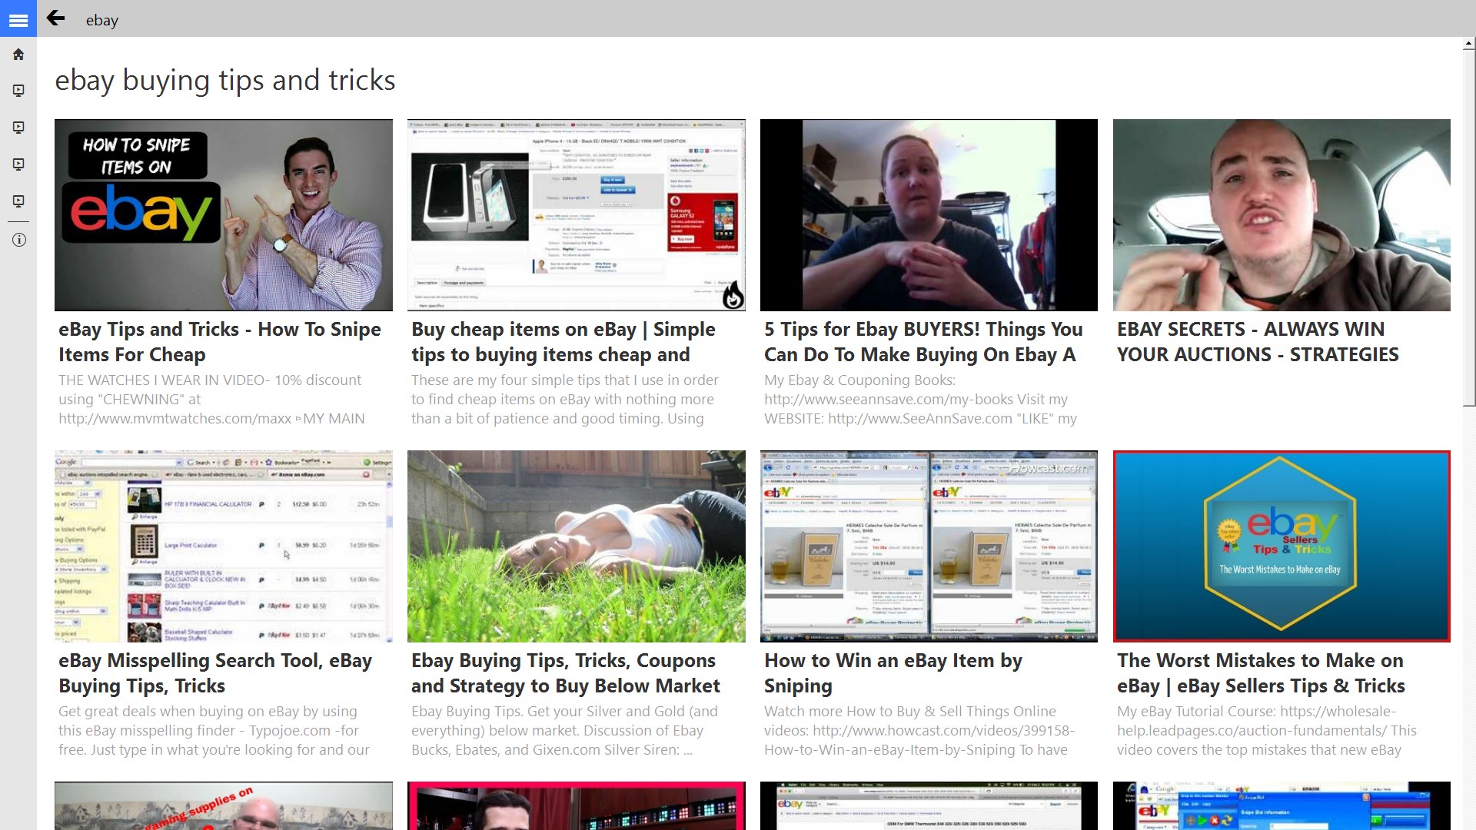The width and height of the screenshot is (1476, 830).
Task: Open 'How To Snipe Items On eBay' thumbnail
Action: coord(224,215)
